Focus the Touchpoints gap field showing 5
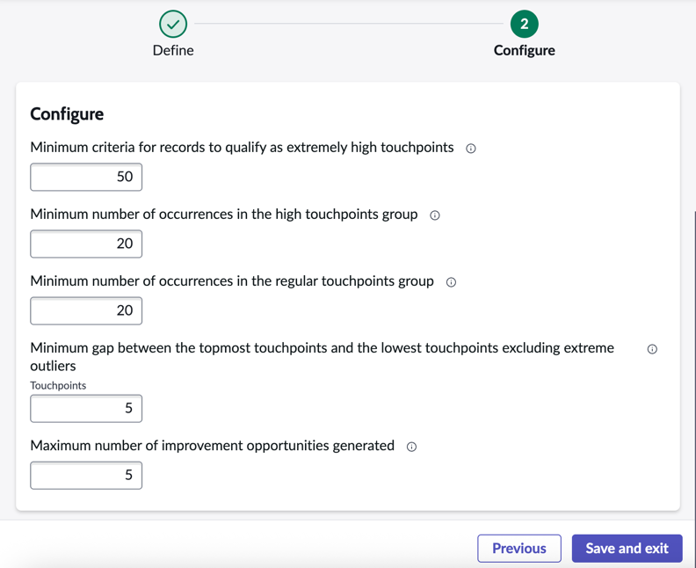The height and width of the screenshot is (568, 696). tap(86, 409)
